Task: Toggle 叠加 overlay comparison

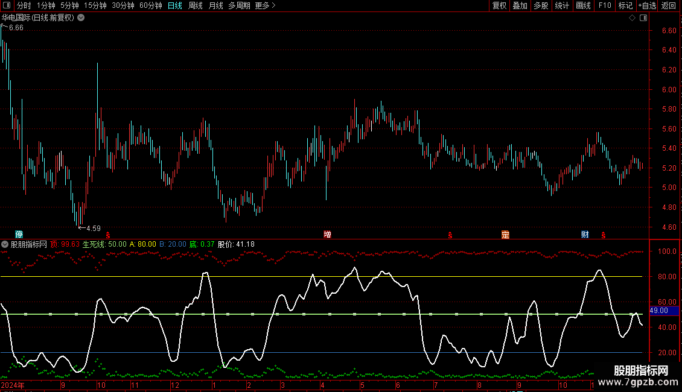Action: pos(520,5)
